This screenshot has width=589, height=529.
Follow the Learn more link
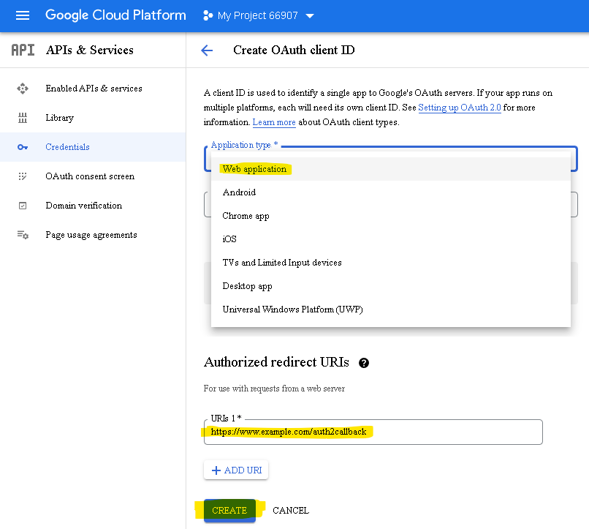274,122
